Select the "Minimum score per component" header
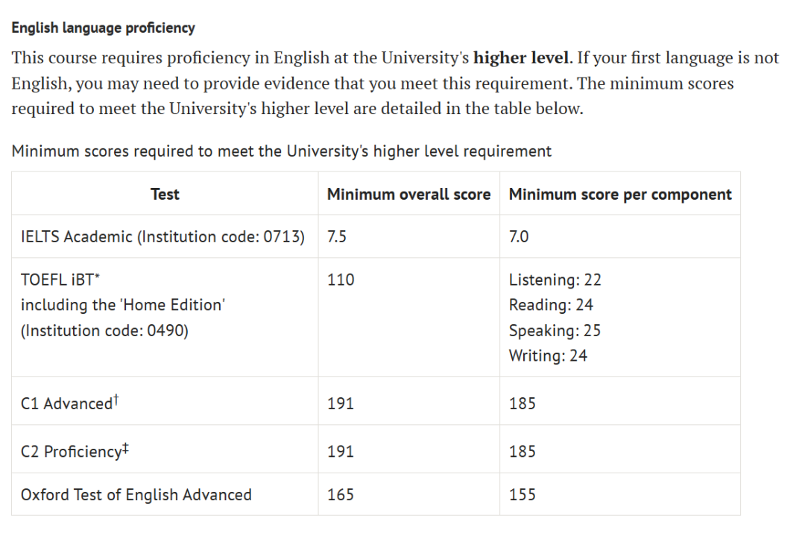 tap(620, 195)
